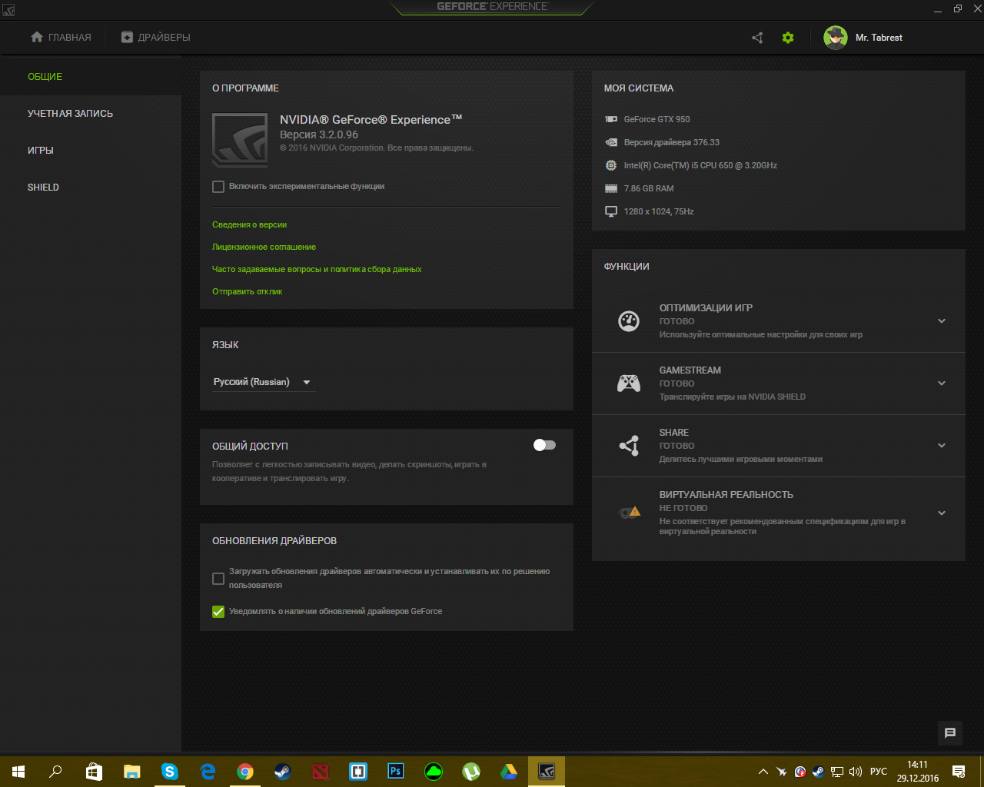The image size is (984, 787).
Task: Select ИГРЫ in the sidebar
Action: [91, 151]
